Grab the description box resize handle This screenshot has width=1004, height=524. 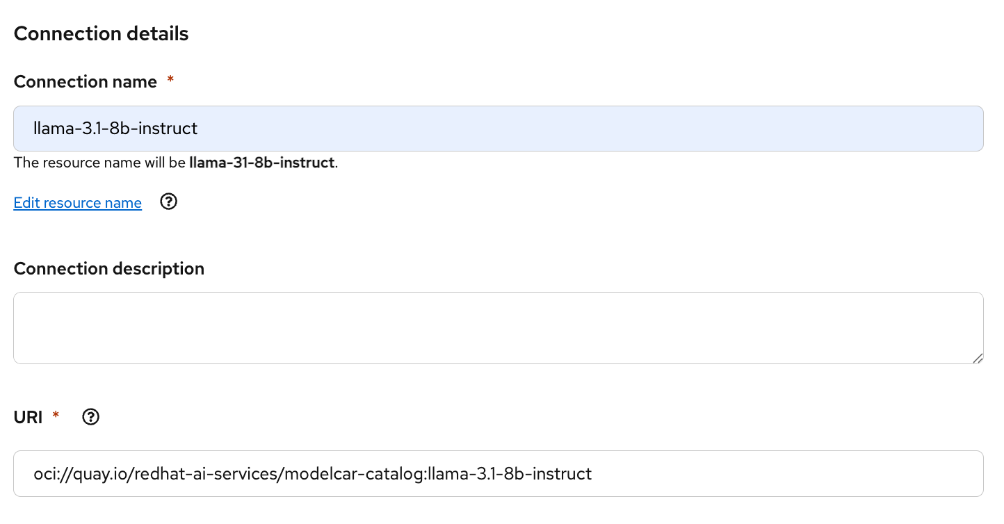point(978,358)
